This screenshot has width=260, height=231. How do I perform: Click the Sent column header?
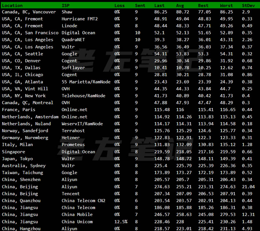tap(140, 5)
